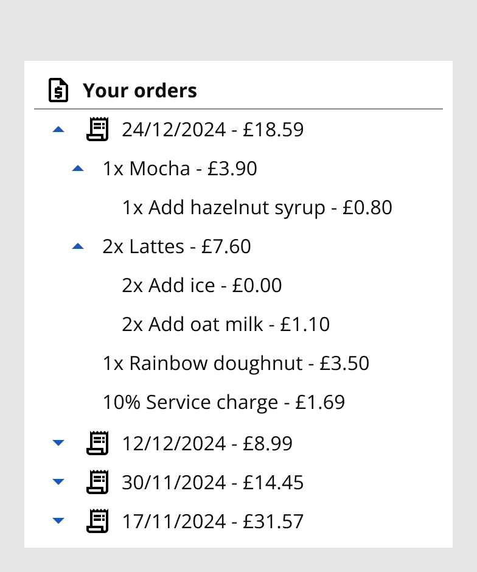Click receipt icon for 30/11/2024 order

tap(97, 483)
